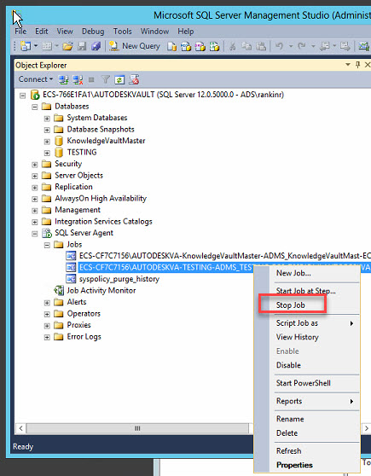Expand the Database Snapshots folder
The image size is (371, 476).
point(47,130)
